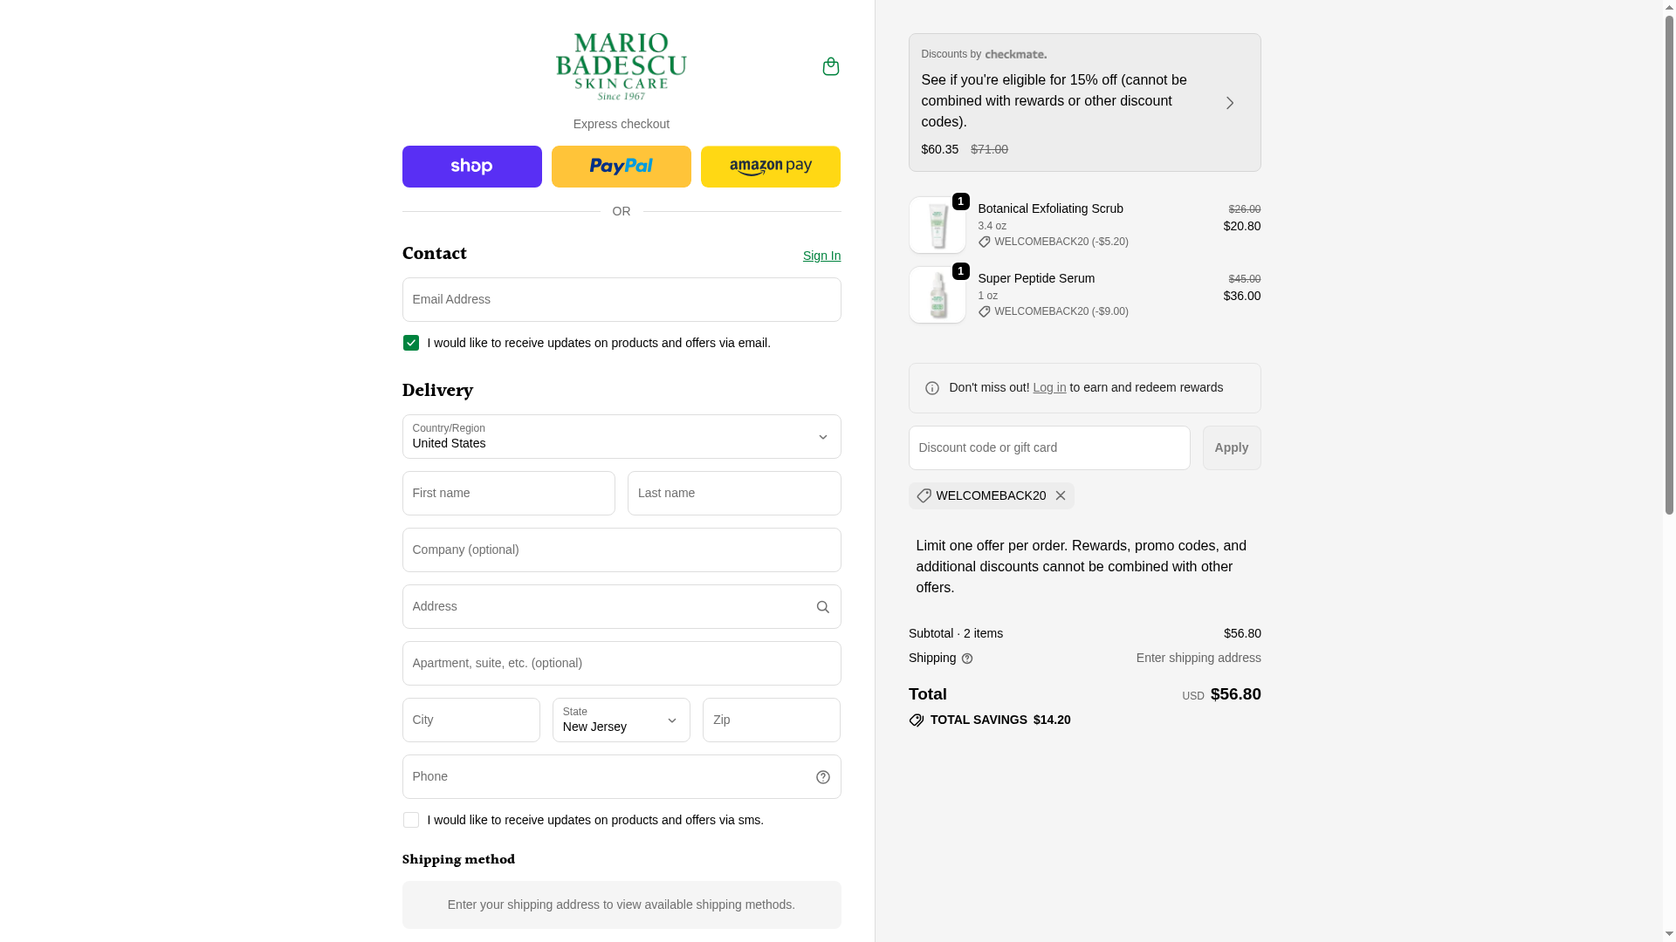This screenshot has height=942, width=1676.
Task: Click the phone field help icon
Action: click(x=822, y=777)
